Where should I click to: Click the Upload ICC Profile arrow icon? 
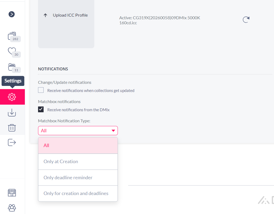45,15
